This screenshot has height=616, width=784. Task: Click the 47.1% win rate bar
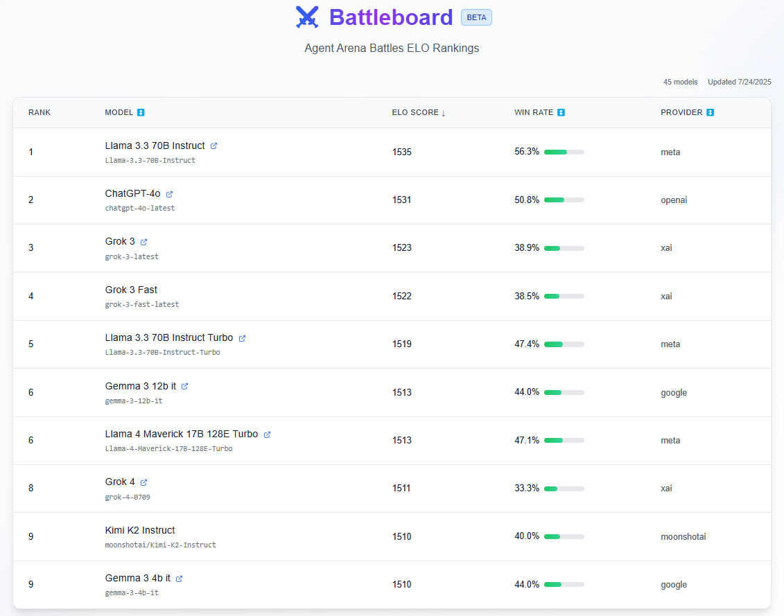pos(564,441)
